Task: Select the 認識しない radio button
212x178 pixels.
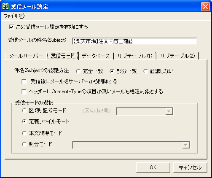Action: coord(146,71)
